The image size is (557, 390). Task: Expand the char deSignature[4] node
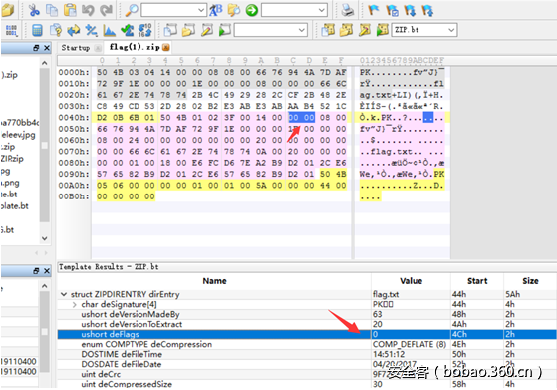pyautogui.click(x=75, y=304)
